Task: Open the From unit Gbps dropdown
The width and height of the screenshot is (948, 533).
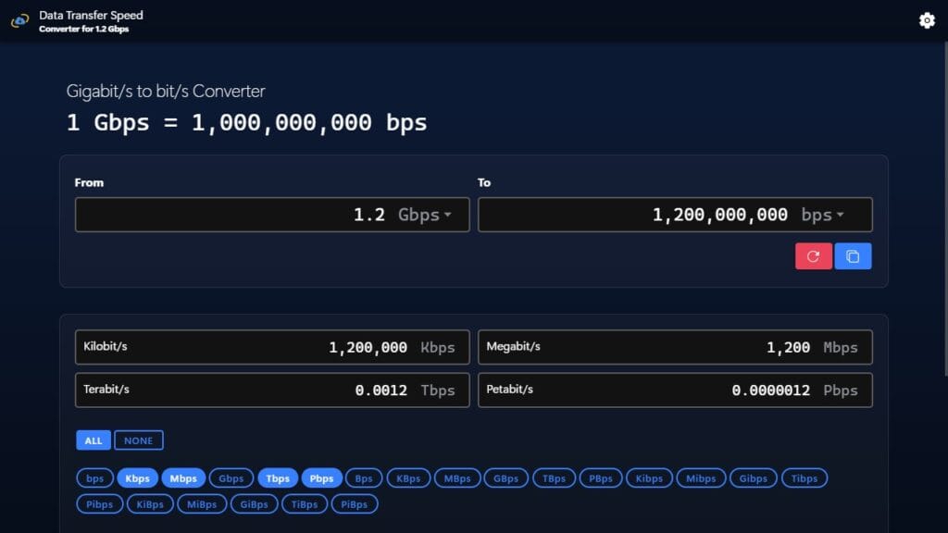Action: [x=425, y=215]
